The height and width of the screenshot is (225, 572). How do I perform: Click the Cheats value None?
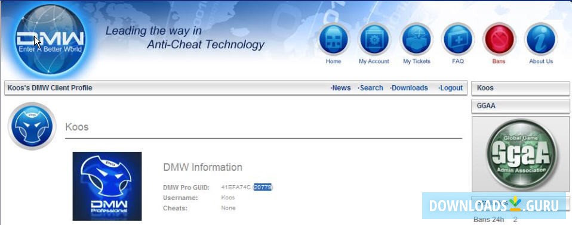(228, 208)
